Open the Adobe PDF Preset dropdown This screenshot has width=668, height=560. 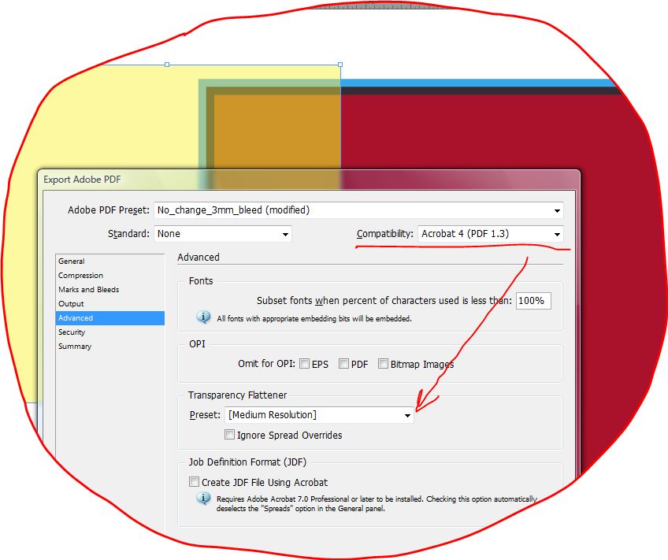[x=358, y=210]
